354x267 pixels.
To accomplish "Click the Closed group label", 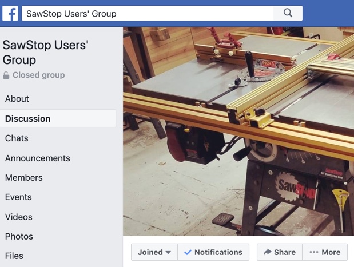I will click(x=39, y=75).
